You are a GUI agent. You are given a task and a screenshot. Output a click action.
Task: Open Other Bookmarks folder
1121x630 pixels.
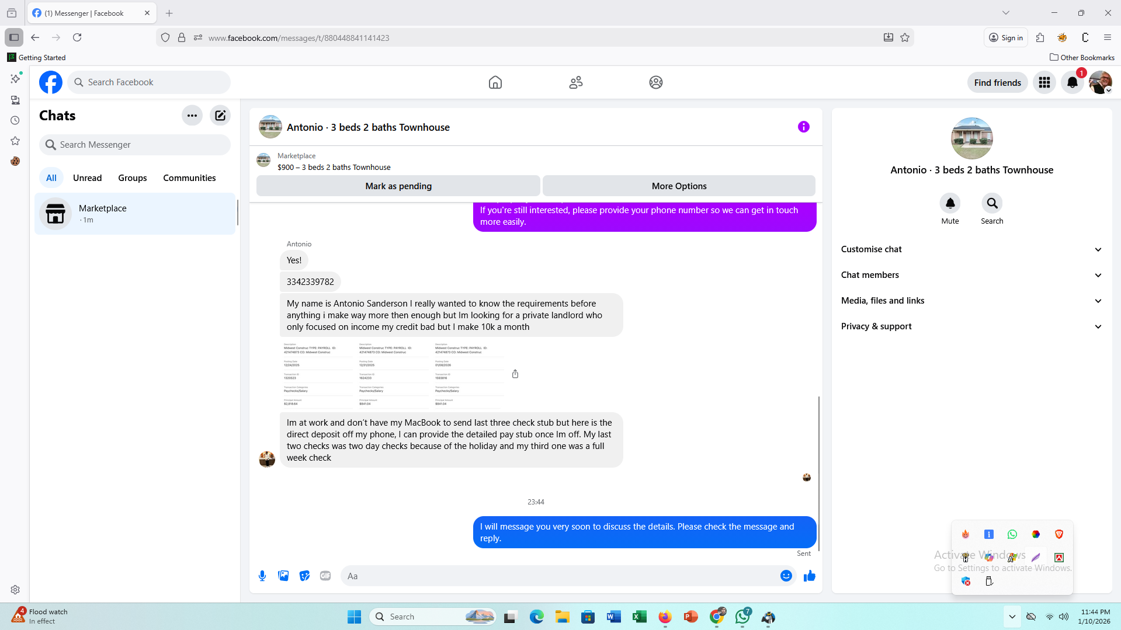1082,57
